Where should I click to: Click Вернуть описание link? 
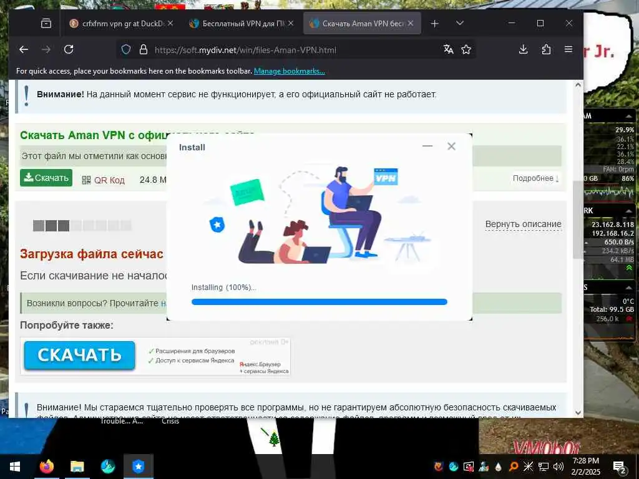tap(524, 224)
